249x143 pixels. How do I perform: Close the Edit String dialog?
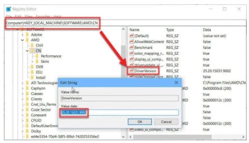[176, 83]
